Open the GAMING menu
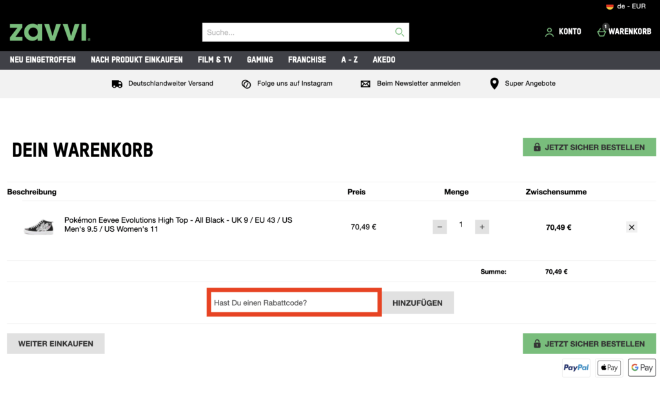This screenshot has width=660, height=396. (260, 60)
